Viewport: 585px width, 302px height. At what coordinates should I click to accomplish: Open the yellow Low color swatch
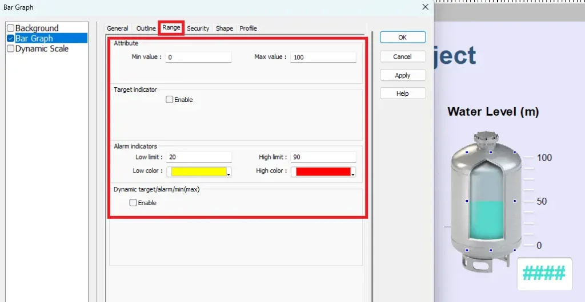[199, 172]
